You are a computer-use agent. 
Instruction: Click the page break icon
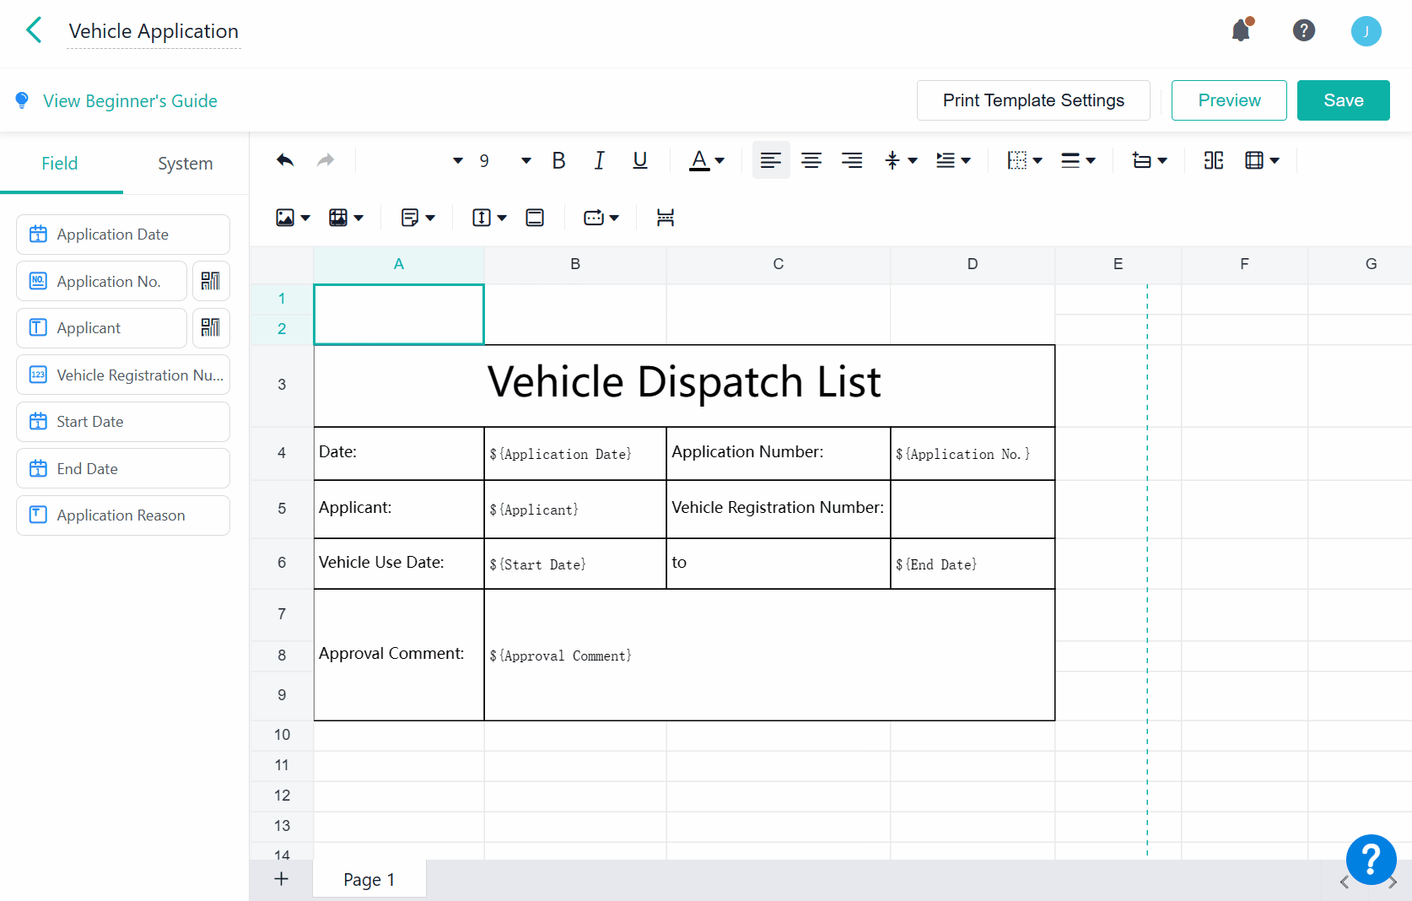(x=666, y=218)
